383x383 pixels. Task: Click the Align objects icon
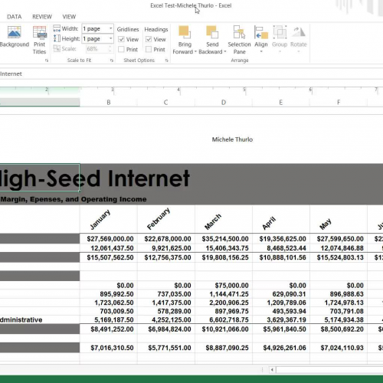click(261, 32)
